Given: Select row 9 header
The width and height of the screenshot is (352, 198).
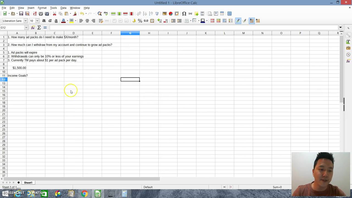Looking at the screenshot, I should 4,68.
